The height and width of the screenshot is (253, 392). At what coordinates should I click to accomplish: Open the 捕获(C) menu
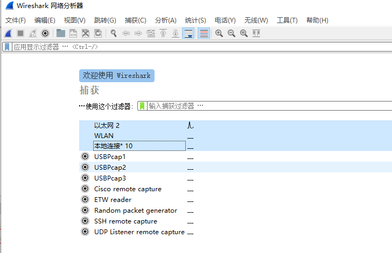(136, 20)
